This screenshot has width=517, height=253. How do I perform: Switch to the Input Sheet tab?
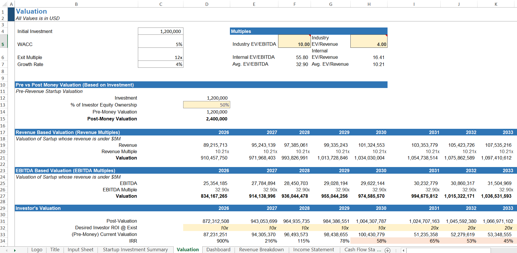80,250
